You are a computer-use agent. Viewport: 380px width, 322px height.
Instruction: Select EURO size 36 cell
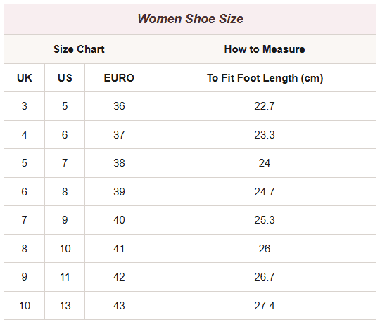pyautogui.click(x=119, y=106)
